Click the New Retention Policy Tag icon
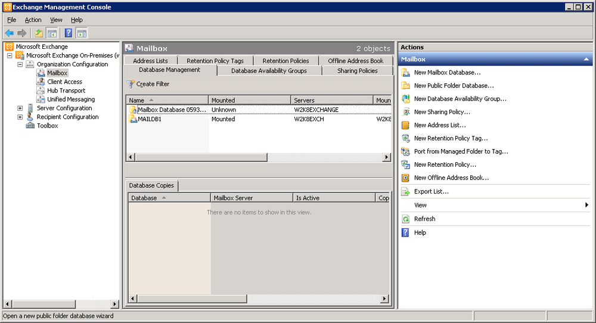The height and width of the screenshot is (323, 596). click(405, 138)
